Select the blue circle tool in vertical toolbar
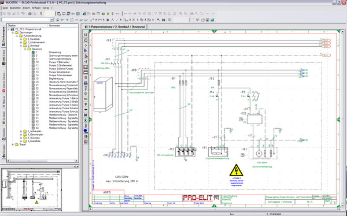The width and height of the screenshot is (347, 216). (86, 131)
